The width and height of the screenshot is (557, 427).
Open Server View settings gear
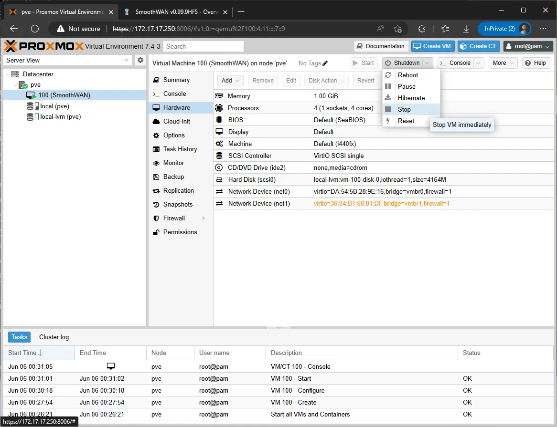pos(140,60)
